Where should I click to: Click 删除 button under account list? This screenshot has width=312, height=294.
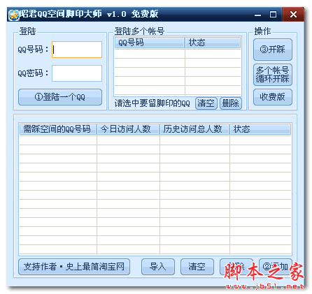pyautogui.click(x=230, y=103)
